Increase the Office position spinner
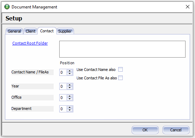Screen dimensions: 195x138 tap(69, 96)
